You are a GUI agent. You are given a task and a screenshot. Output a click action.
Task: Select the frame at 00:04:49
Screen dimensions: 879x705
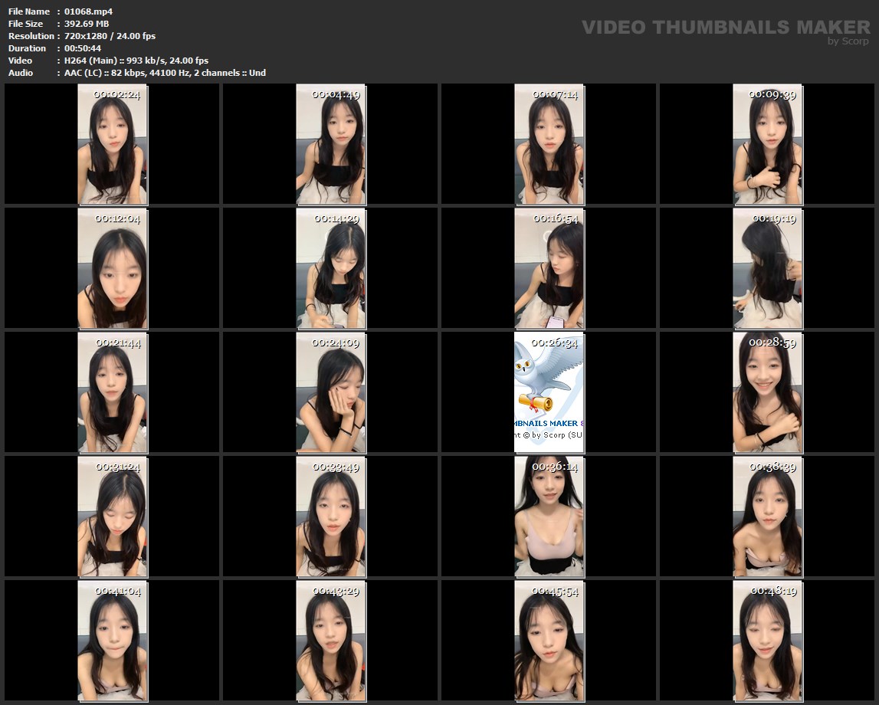330,144
